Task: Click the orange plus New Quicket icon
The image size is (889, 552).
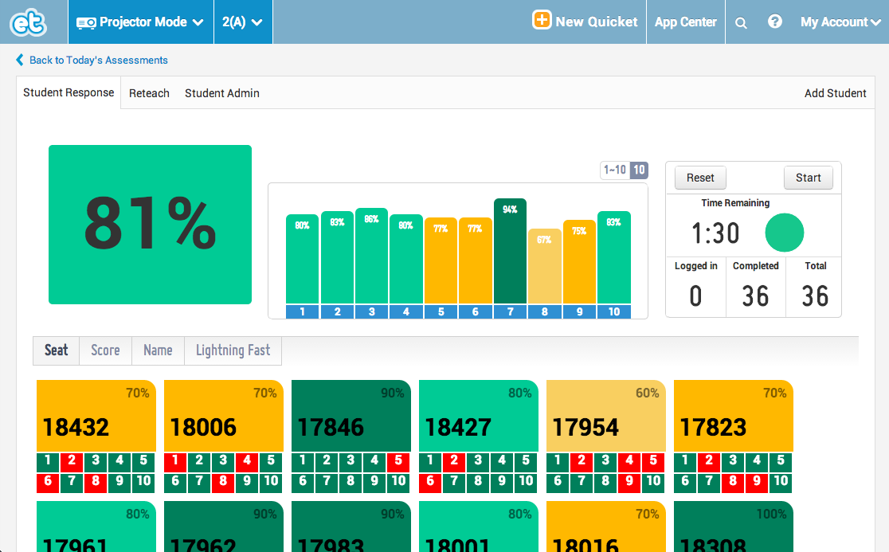Action: tap(542, 20)
